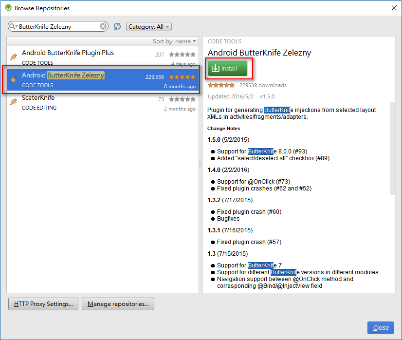
Task: Close the Browse Repositories window
Action: click(394, 8)
